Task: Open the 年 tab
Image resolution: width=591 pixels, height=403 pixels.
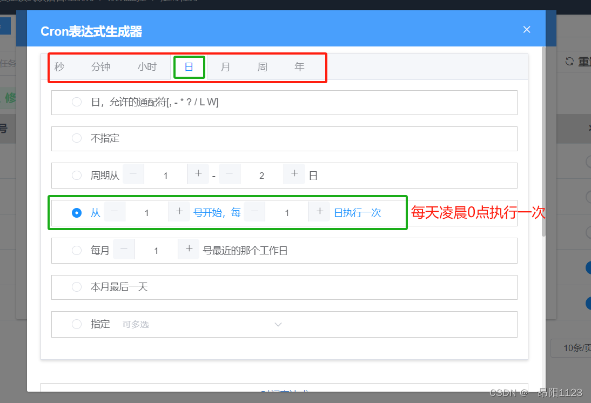Action: point(299,67)
